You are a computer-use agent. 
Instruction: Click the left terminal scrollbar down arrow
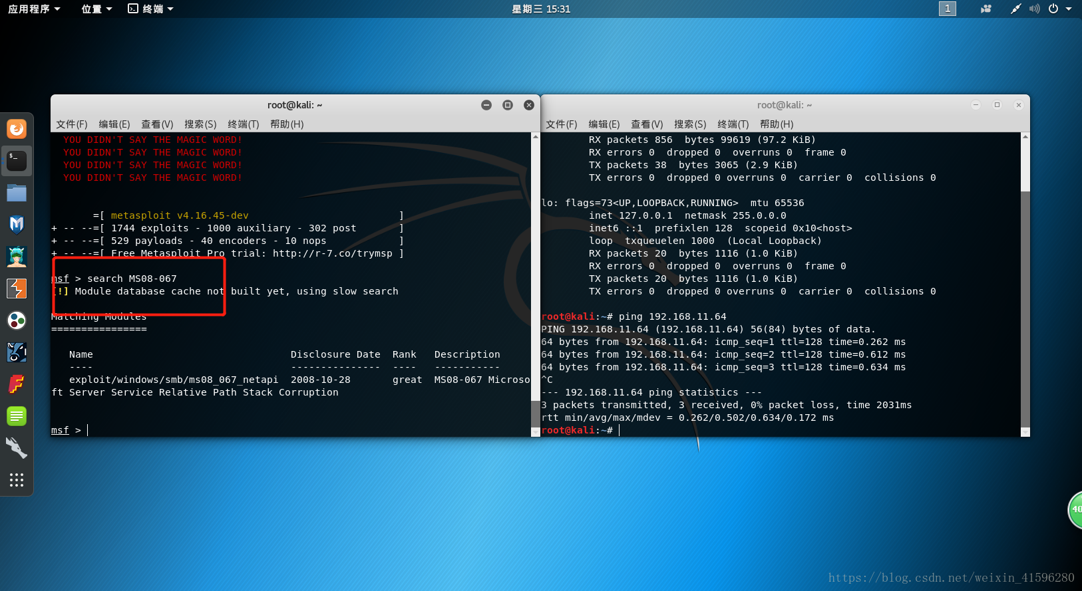536,432
